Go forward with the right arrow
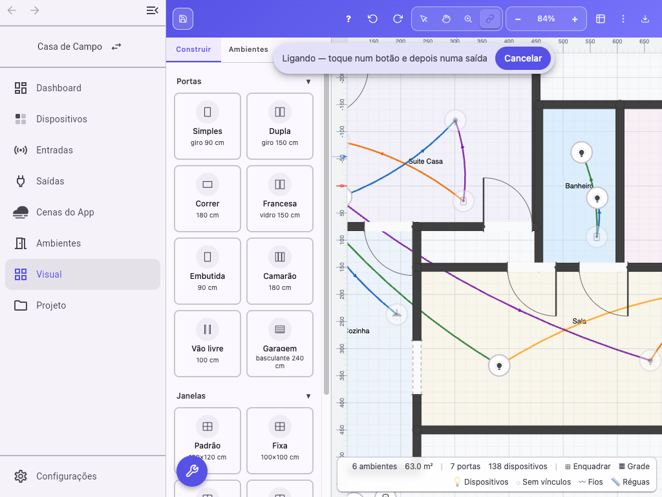The height and width of the screenshot is (497, 662). coord(35,10)
